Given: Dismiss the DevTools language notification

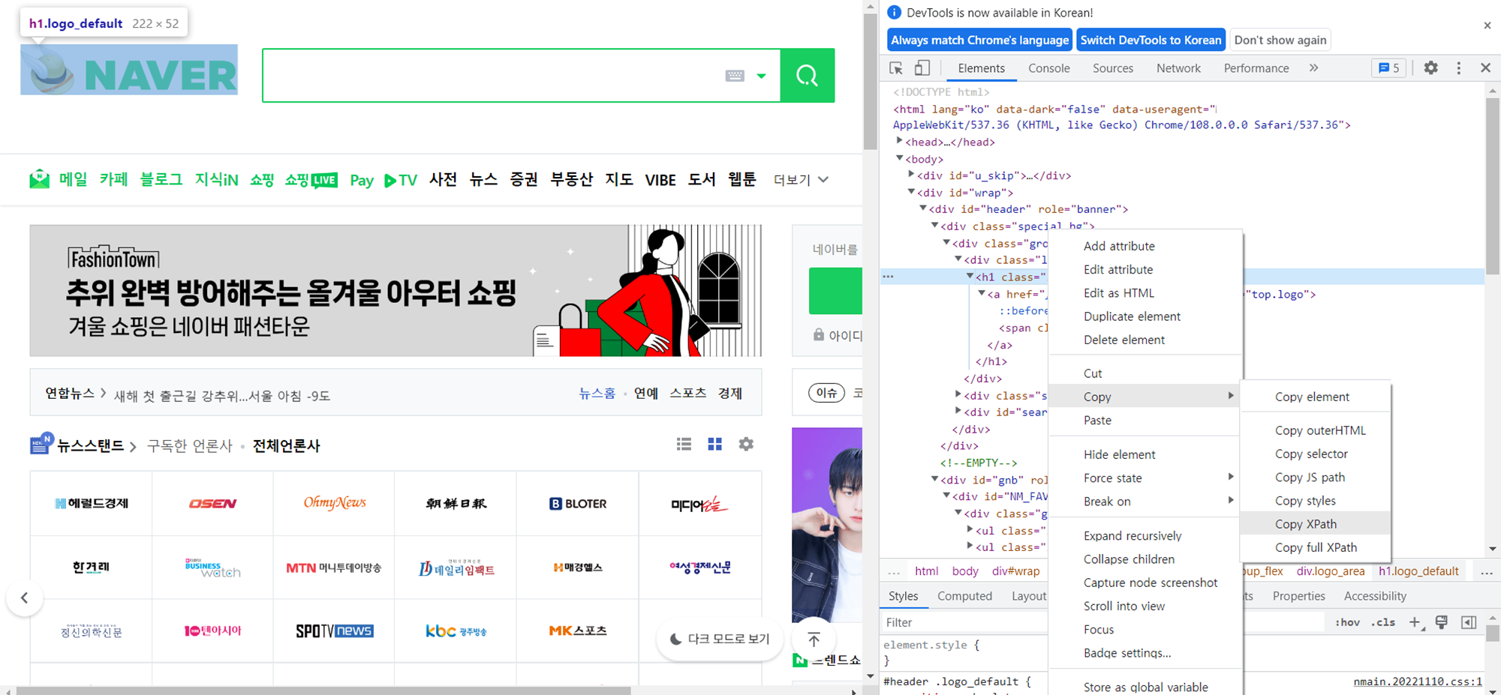Looking at the screenshot, I should click(x=1487, y=25).
